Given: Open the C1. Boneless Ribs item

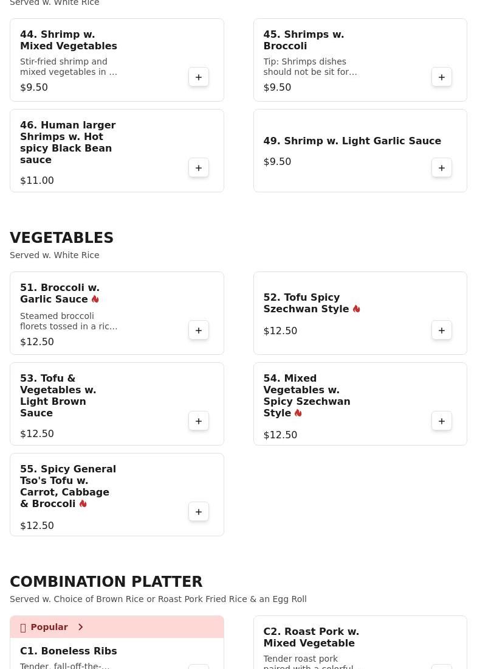Looking at the screenshot, I should pyautogui.click(x=68, y=651).
